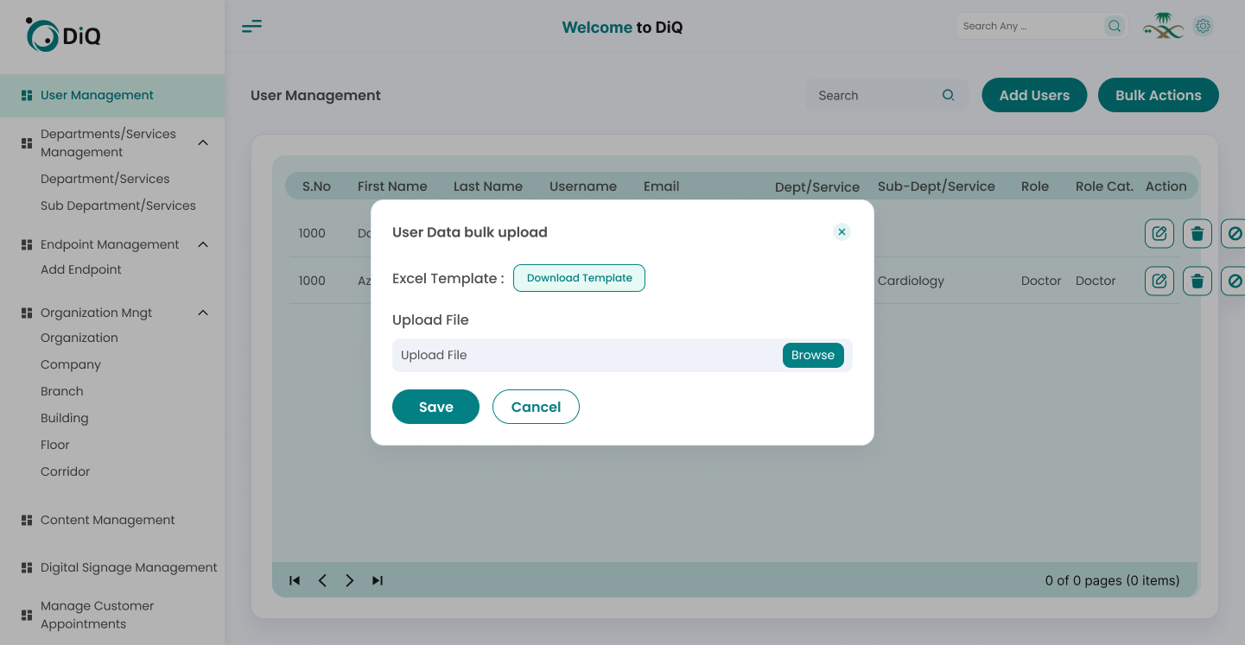Image resolution: width=1245 pixels, height=645 pixels.
Task: Cancel the bulk upload dialog
Action: 536,407
